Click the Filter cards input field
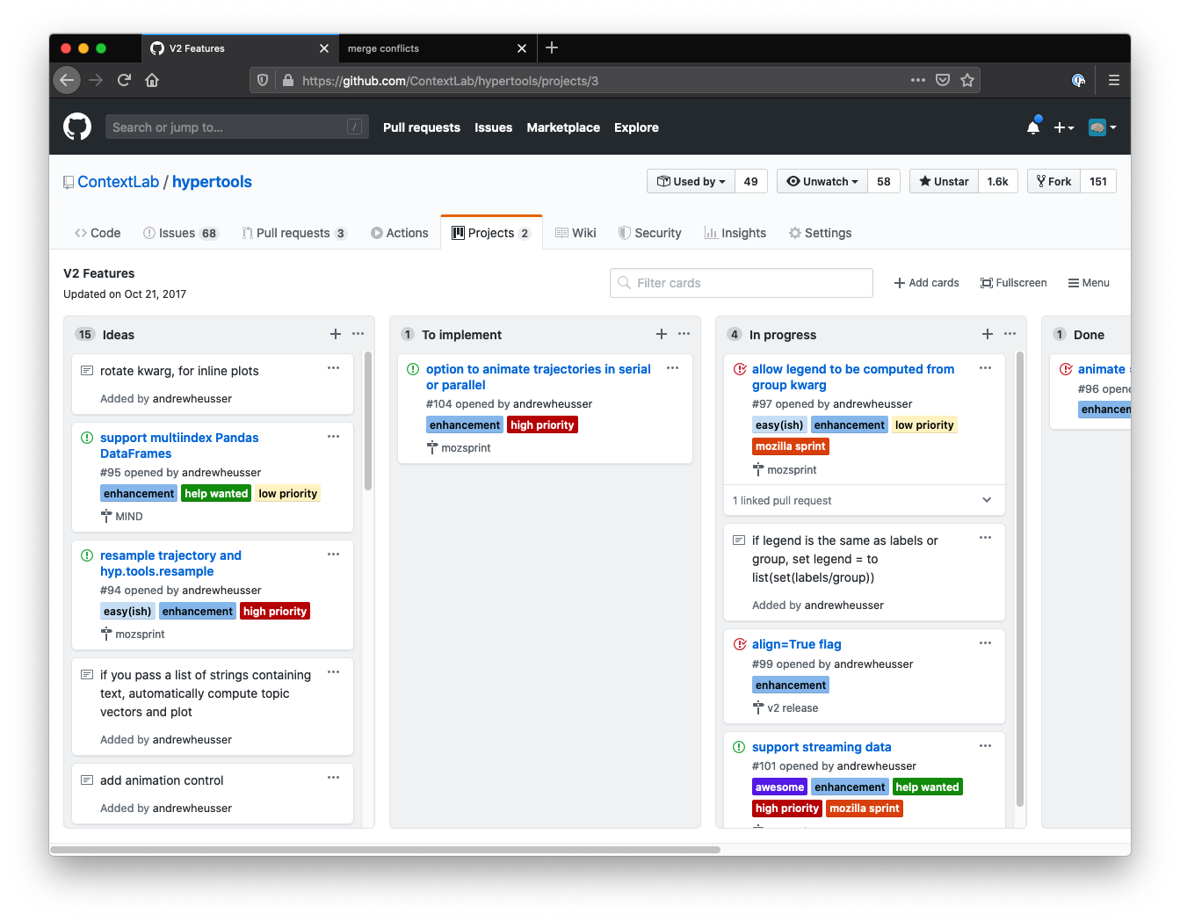This screenshot has height=921, width=1180. point(741,283)
